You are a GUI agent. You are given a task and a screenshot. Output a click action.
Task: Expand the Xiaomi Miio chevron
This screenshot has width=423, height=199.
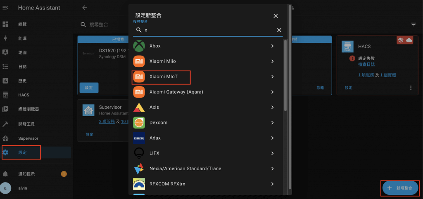coord(273,61)
